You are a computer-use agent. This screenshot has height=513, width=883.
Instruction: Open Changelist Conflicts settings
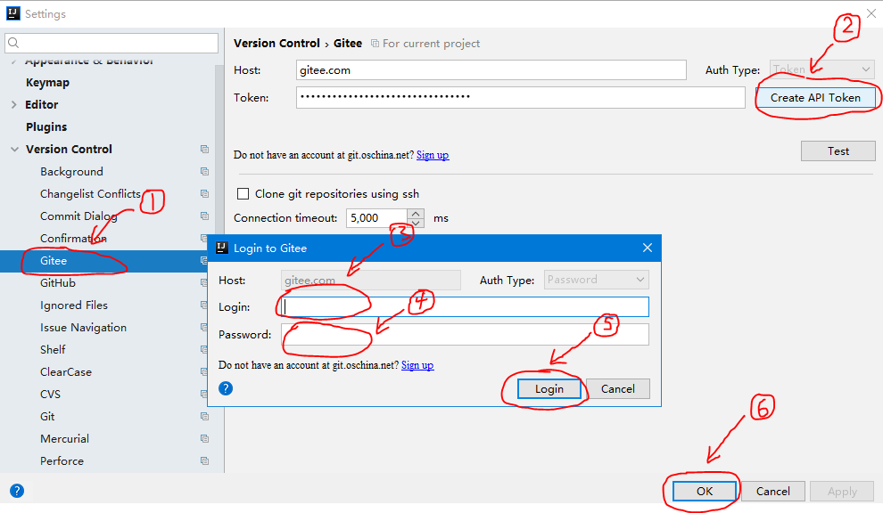(90, 193)
